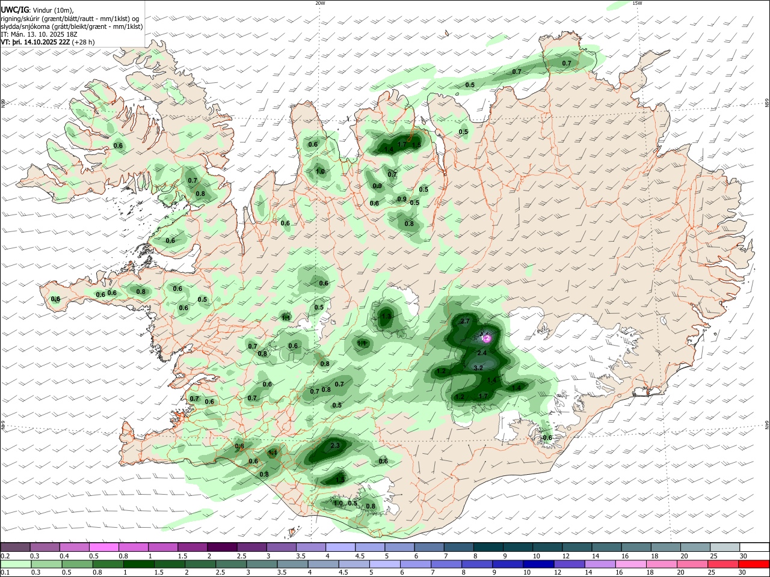Click the 2.4 precipitation value on the map
The image size is (770, 577).
pyautogui.click(x=482, y=353)
